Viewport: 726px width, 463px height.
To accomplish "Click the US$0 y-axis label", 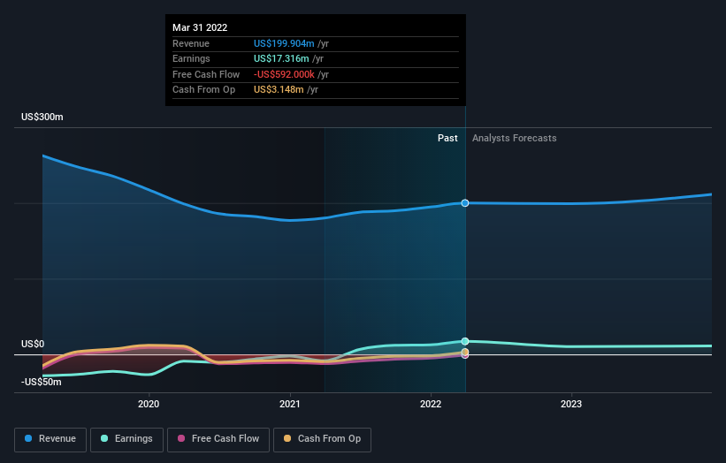I will pyautogui.click(x=33, y=344).
